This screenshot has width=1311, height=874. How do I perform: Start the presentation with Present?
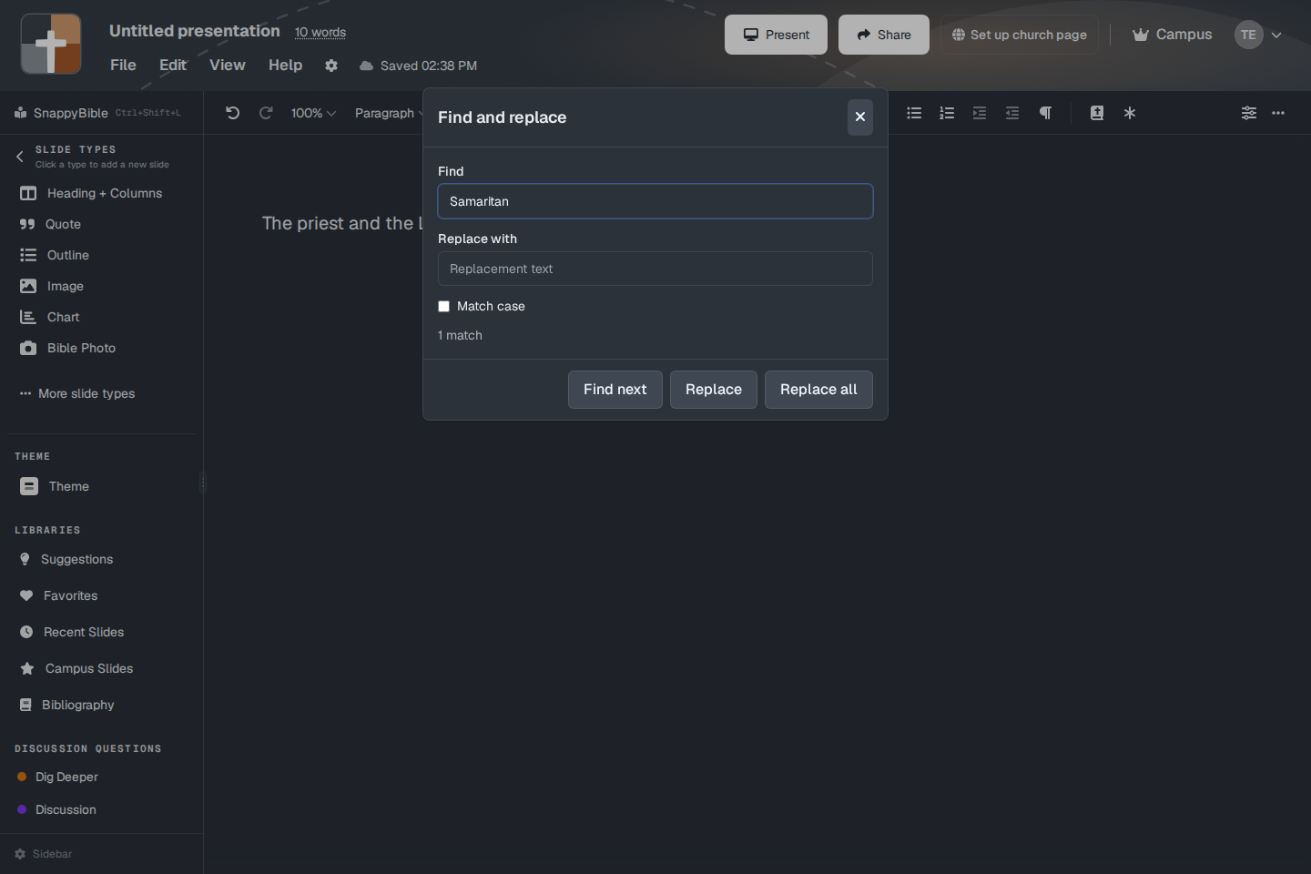coord(776,35)
